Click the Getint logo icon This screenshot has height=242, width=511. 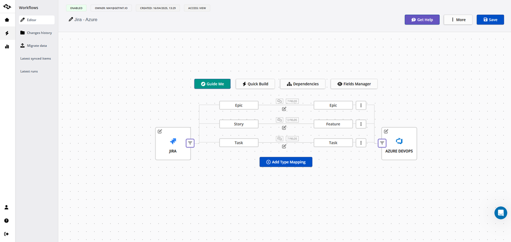click(x=7, y=7)
